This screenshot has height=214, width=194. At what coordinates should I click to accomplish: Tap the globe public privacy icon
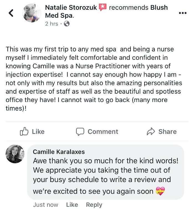pos(67,24)
